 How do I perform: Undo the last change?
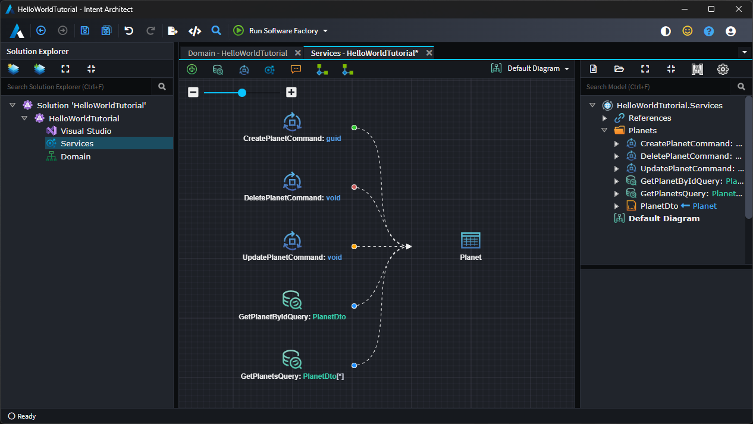(129, 31)
